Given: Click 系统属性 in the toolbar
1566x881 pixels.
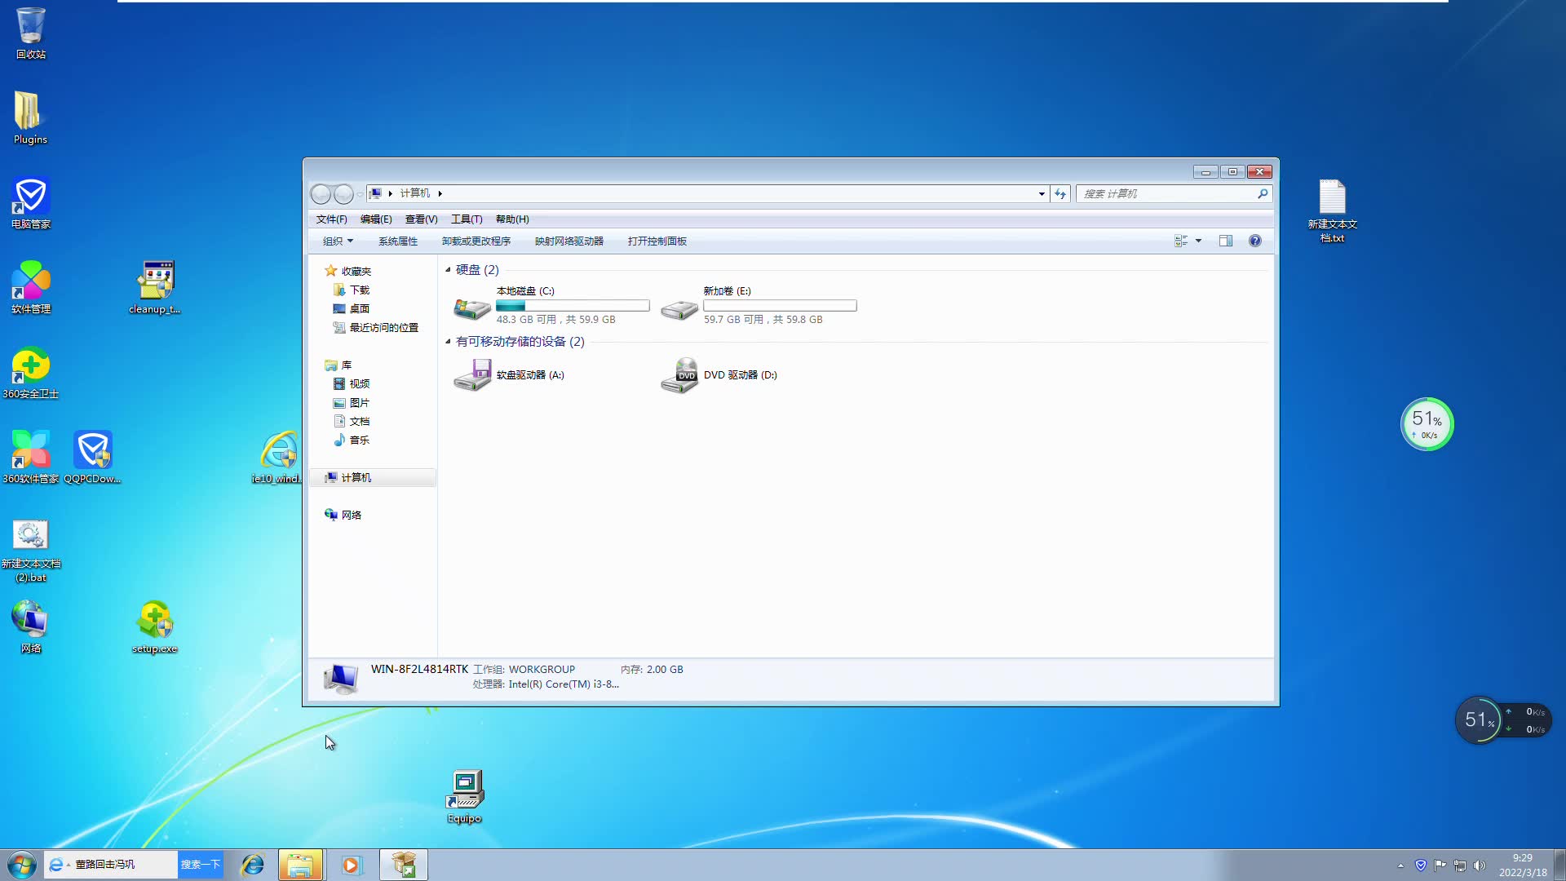Looking at the screenshot, I should [399, 241].
